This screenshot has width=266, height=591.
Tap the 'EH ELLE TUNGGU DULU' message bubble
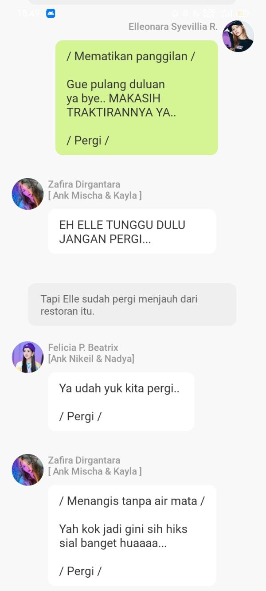(x=132, y=231)
